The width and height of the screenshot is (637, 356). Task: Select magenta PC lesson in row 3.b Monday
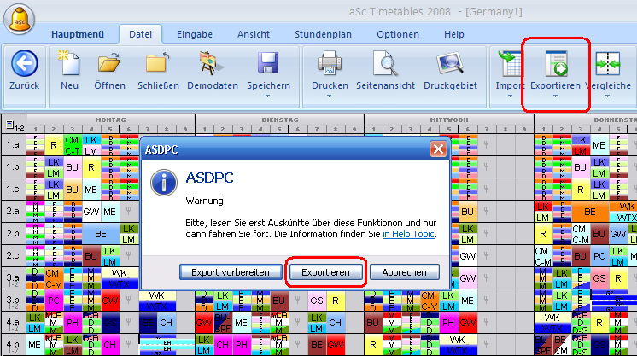(x=53, y=301)
